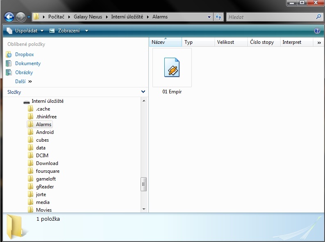Open the Help question mark icon
Viewport: 325px width, 242px height.
coord(317,31)
